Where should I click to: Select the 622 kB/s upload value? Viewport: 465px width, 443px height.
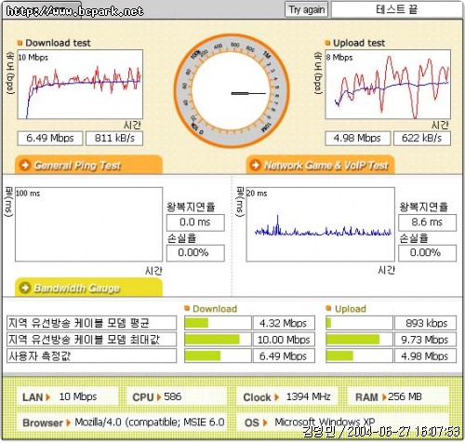click(422, 138)
